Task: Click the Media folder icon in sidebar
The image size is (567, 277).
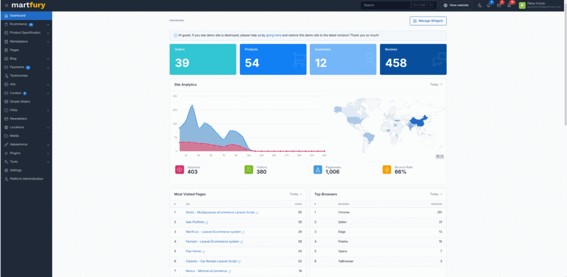Action: [x=6, y=136]
